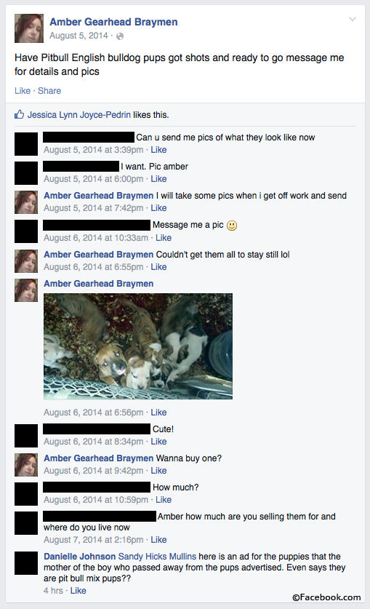Viewport: 370px width, 609px height.
Task: Open the post author name Amber Gearhead Braymen
Action: pos(113,22)
